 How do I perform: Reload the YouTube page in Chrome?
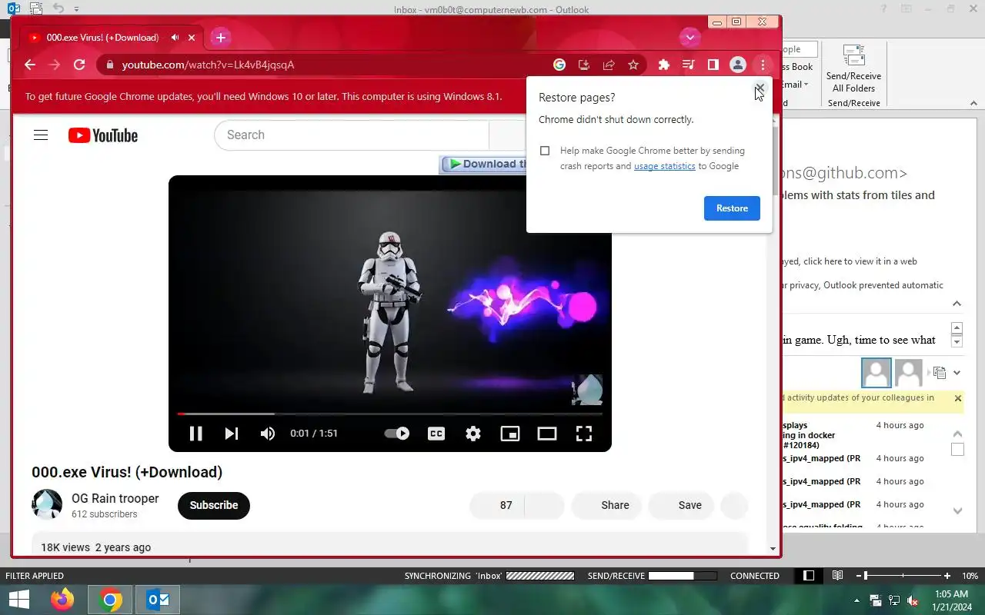tap(79, 65)
